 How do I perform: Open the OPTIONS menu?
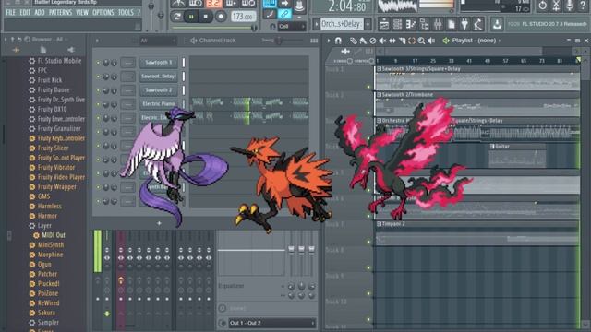(x=103, y=12)
